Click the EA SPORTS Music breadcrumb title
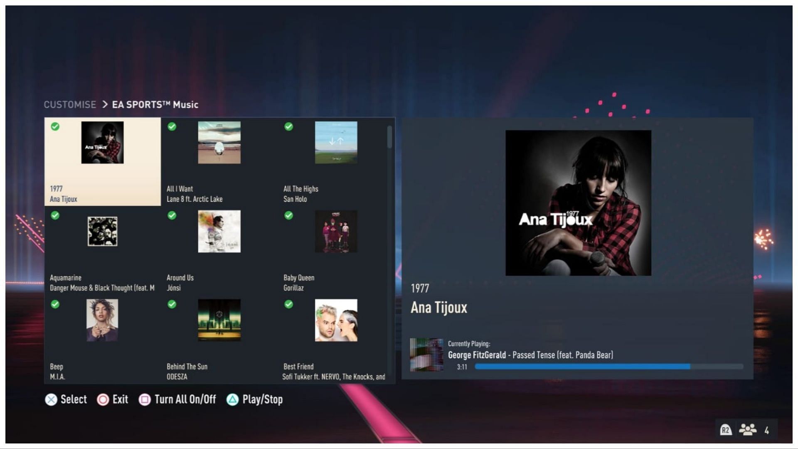Image resolution: width=798 pixels, height=449 pixels. pos(155,104)
